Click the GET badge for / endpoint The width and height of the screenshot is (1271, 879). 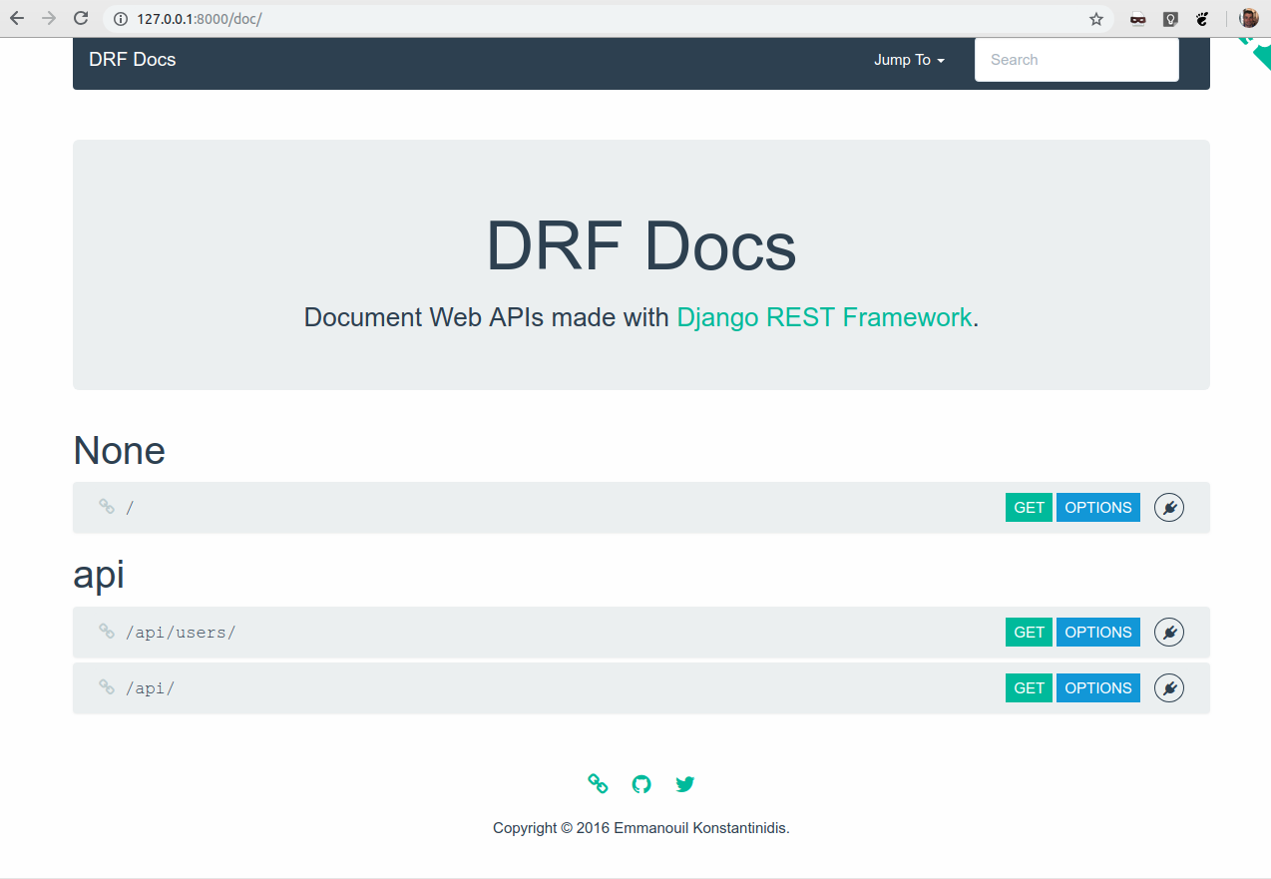pyautogui.click(x=1029, y=508)
